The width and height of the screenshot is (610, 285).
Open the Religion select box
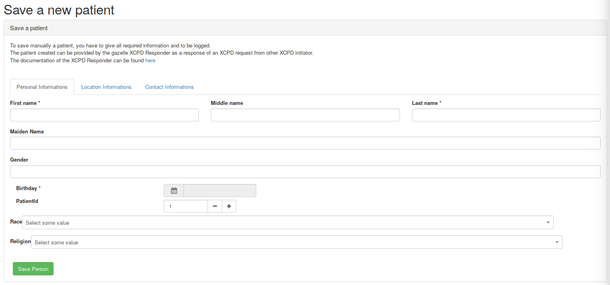coord(290,242)
